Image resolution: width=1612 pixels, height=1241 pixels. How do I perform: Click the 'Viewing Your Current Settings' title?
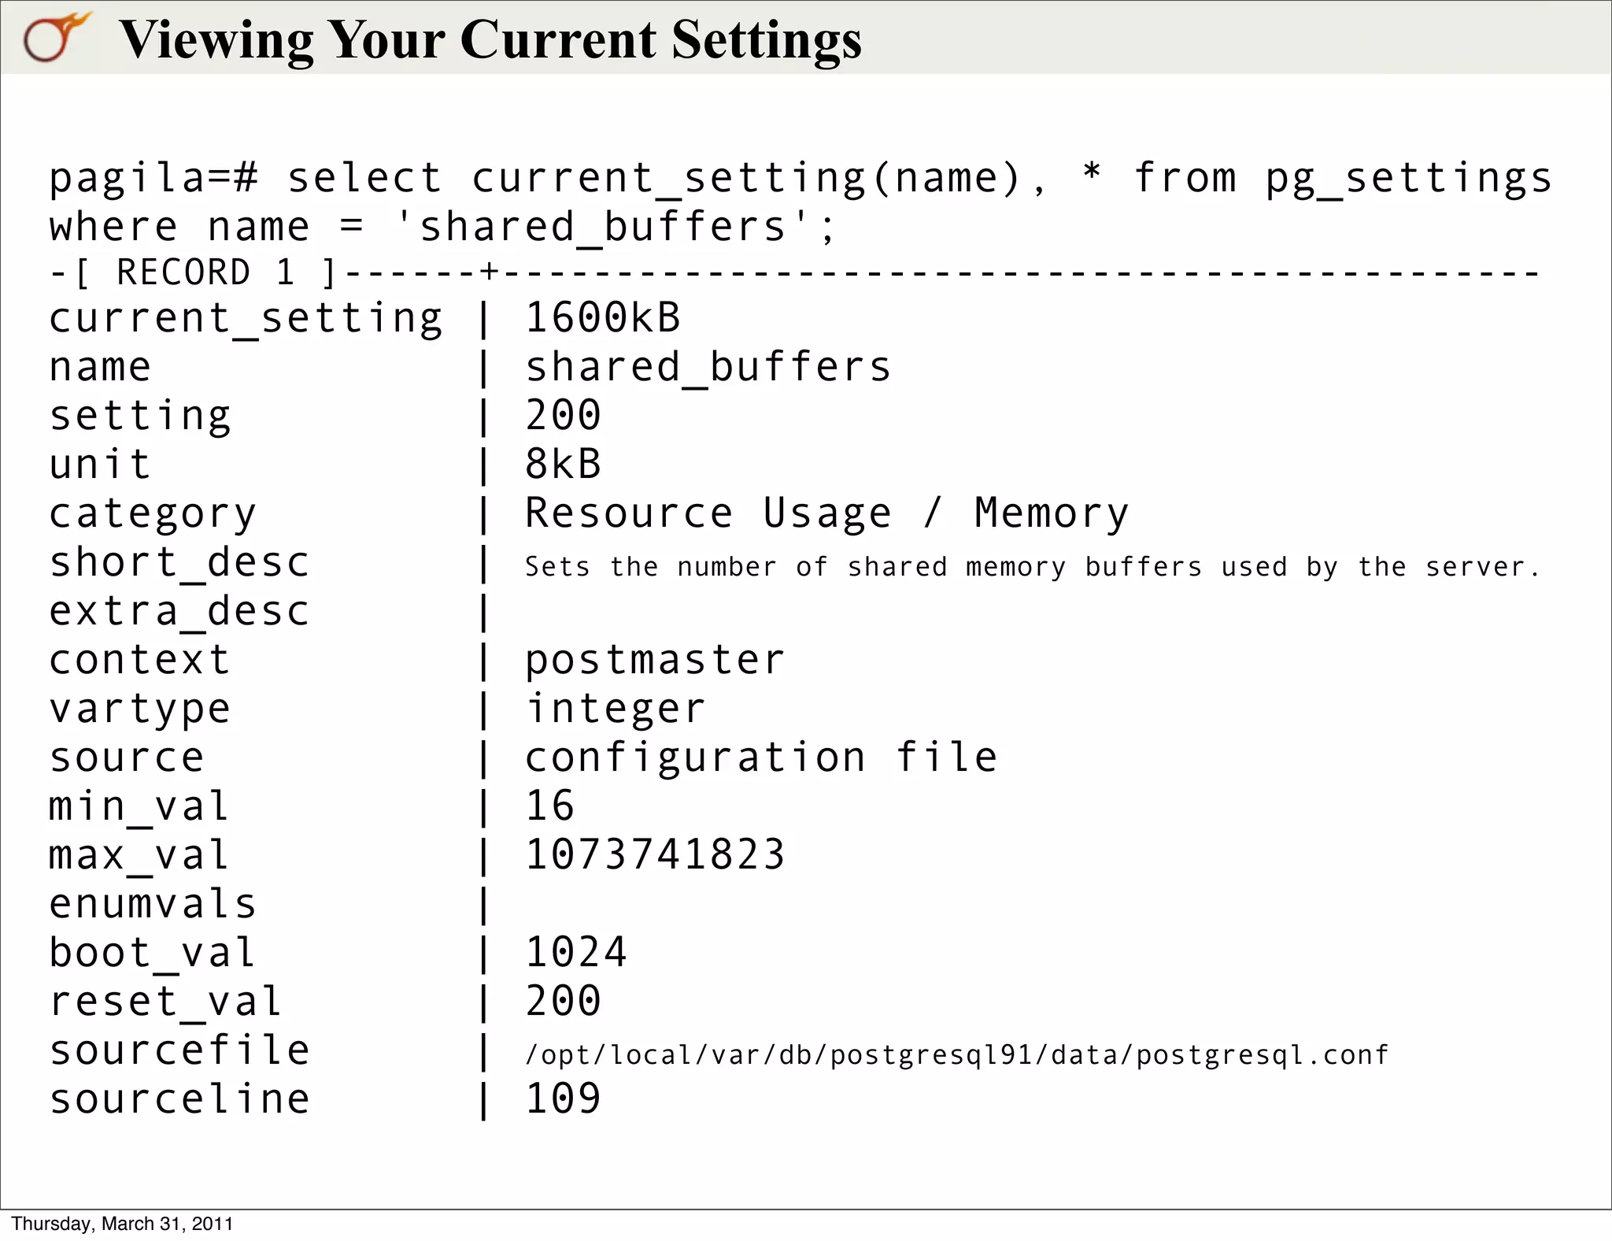point(490,39)
